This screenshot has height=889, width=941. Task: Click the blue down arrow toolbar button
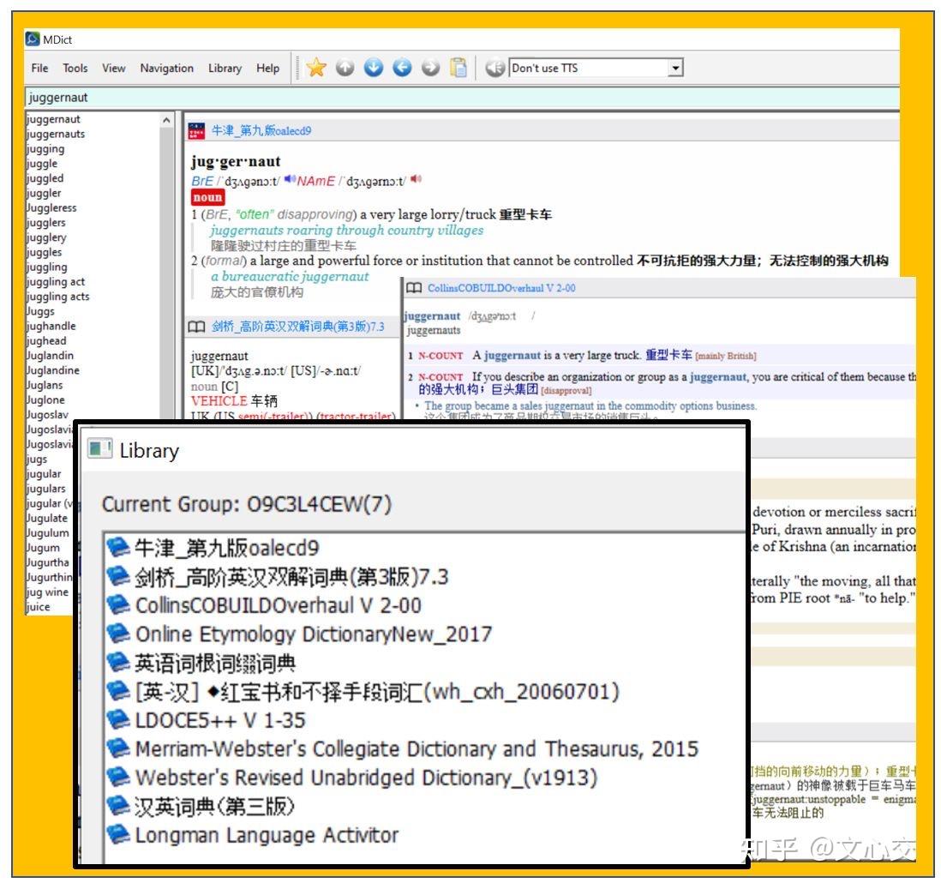click(x=374, y=68)
